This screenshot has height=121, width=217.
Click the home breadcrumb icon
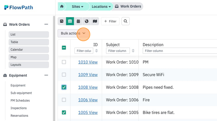[x=62, y=6]
